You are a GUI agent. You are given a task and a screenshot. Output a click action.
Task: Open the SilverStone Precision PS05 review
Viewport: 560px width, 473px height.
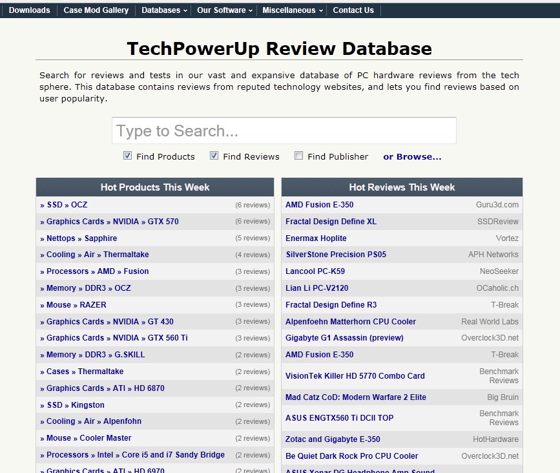[336, 255]
